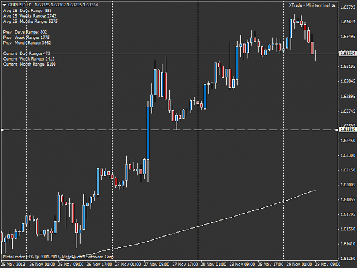Click the 1.63645 price scale label
Screen dimensions: 357x268
coord(348,22)
